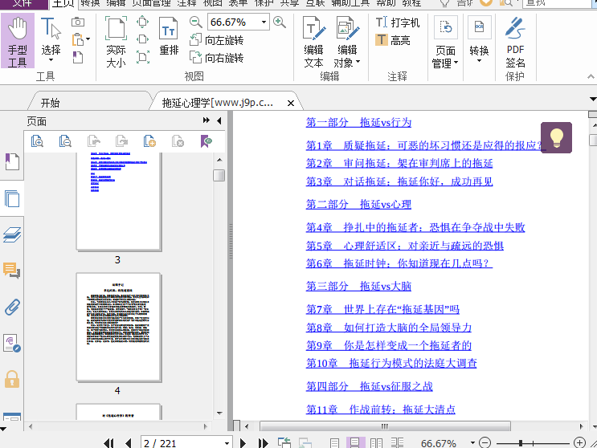The width and height of the screenshot is (597, 448).
Task: Open the Comments side panel
Action: pyautogui.click(x=12, y=271)
